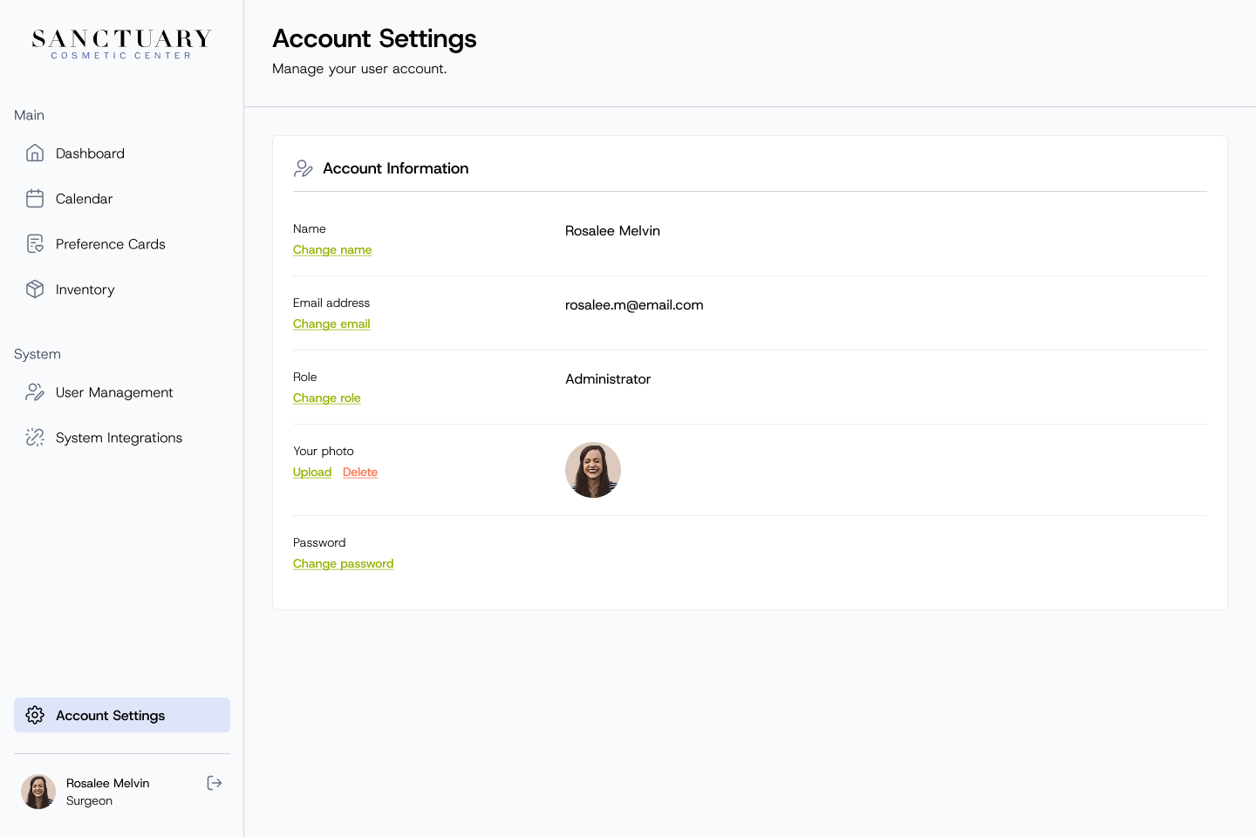Click the Surgeon label in sidebar footer
The height and width of the screenshot is (837, 1256).
(89, 800)
